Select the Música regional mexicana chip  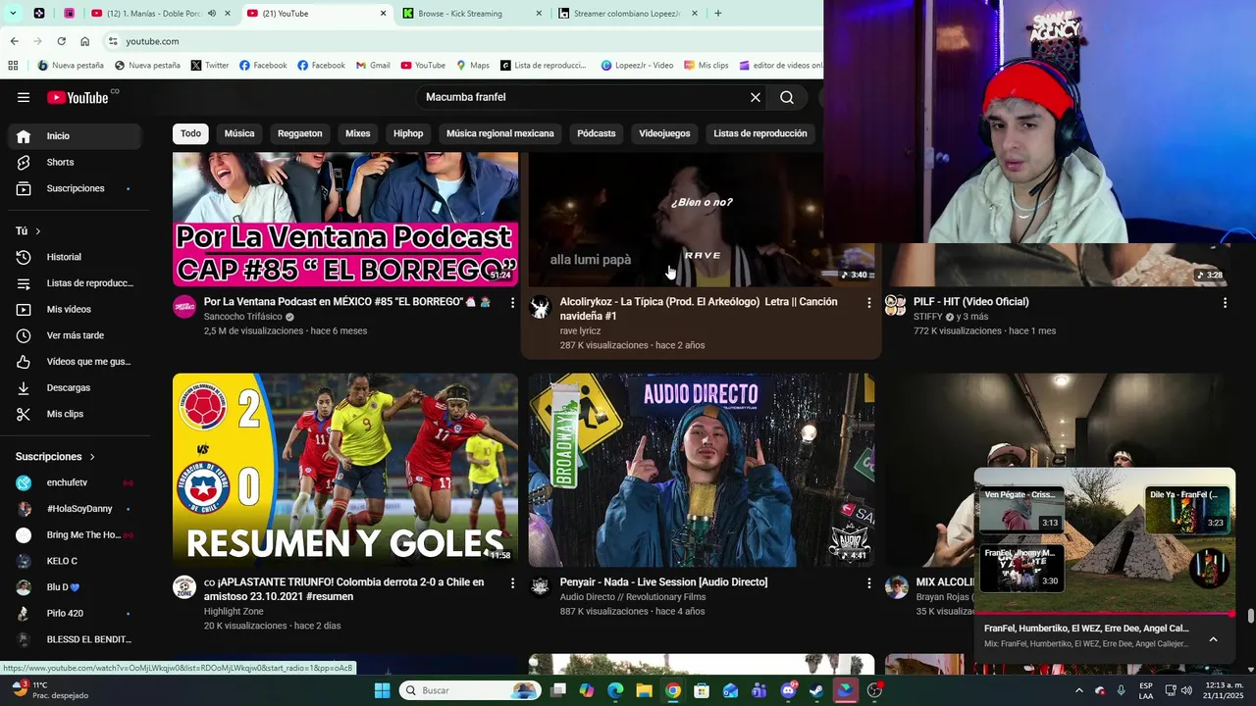[x=500, y=133]
